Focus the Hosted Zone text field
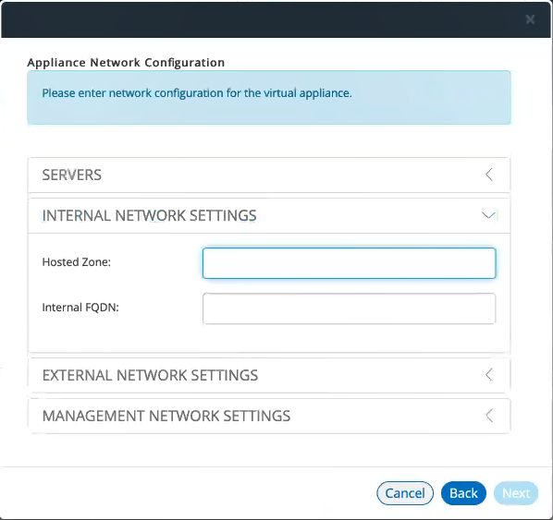This screenshot has height=520, width=553. coord(350,263)
